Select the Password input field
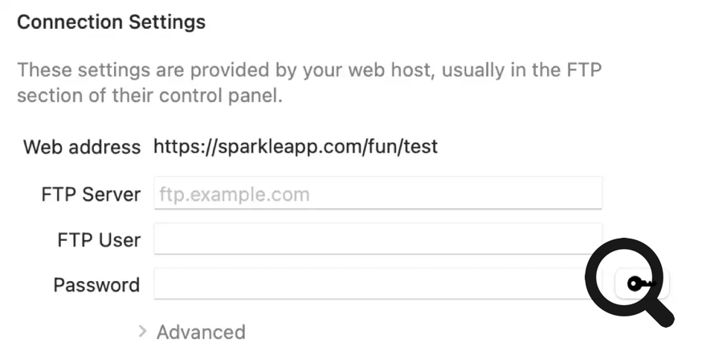 [369, 284]
